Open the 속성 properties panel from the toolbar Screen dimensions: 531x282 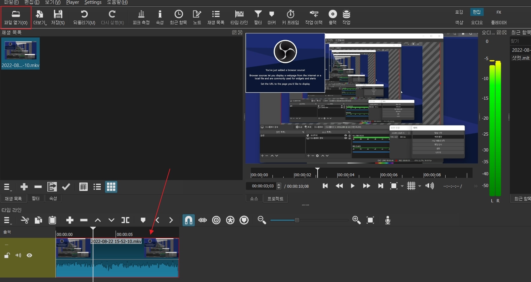(x=160, y=17)
